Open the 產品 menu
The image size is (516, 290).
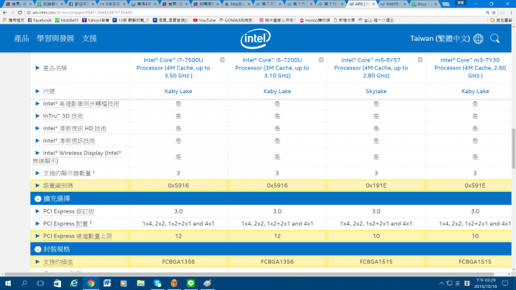point(21,39)
